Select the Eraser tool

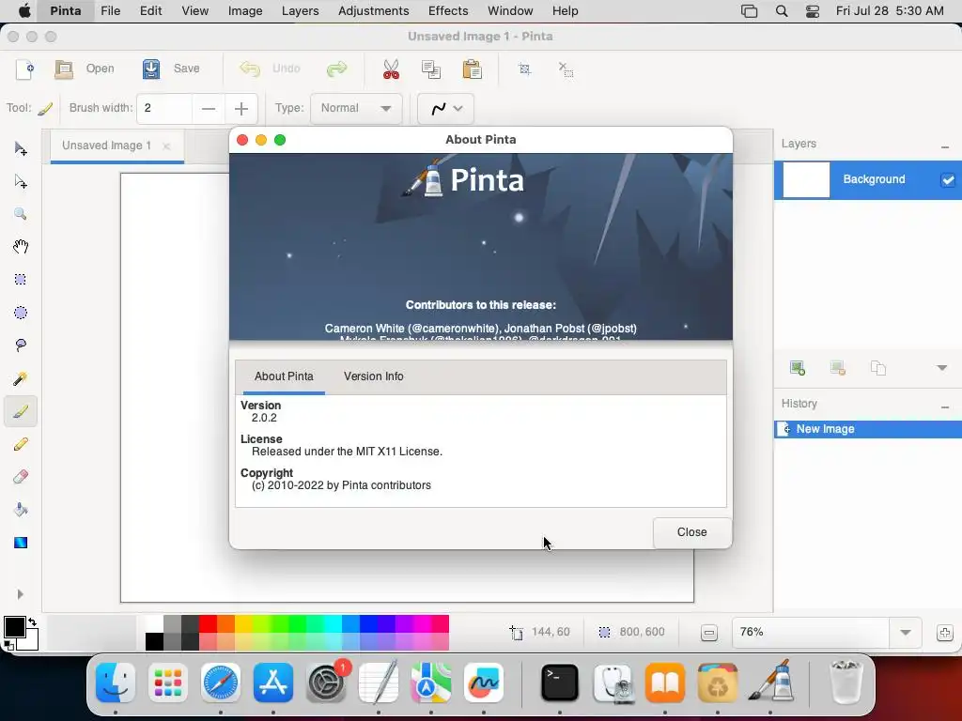21,477
